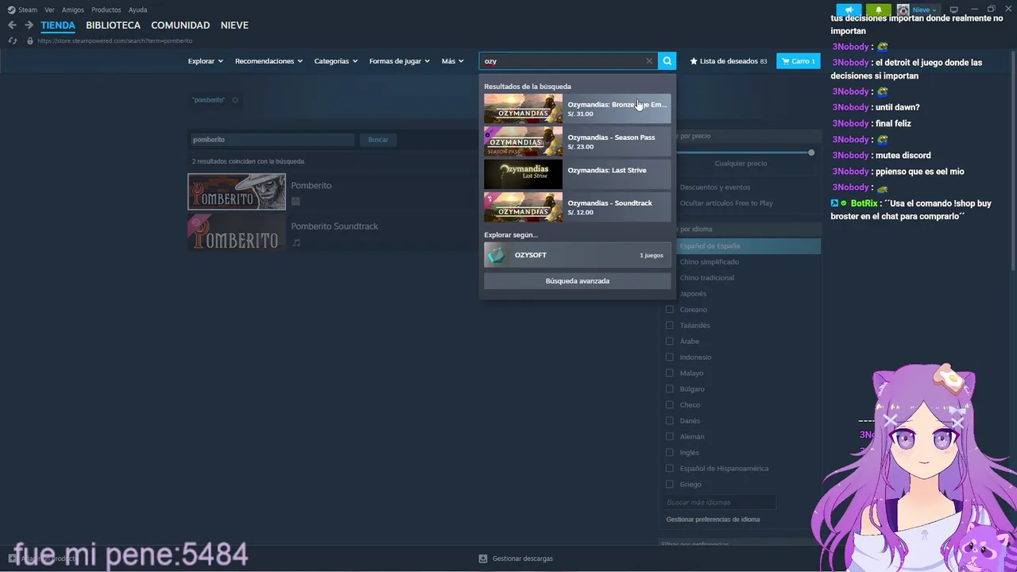Screen dimensions: 1017x572
Task: Go back with the left navigation arrow
Action: (12, 25)
